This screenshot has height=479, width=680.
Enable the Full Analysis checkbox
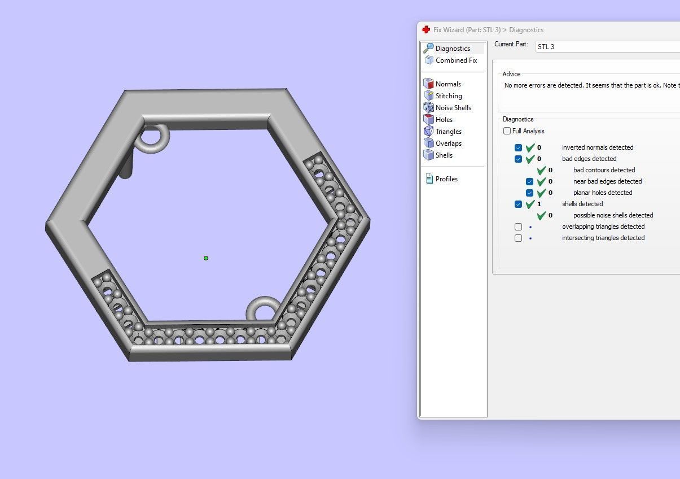pos(507,131)
